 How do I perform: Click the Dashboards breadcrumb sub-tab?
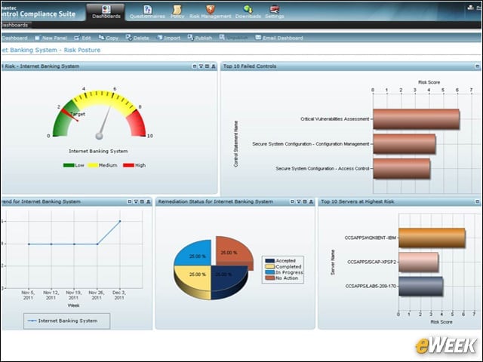(14, 25)
